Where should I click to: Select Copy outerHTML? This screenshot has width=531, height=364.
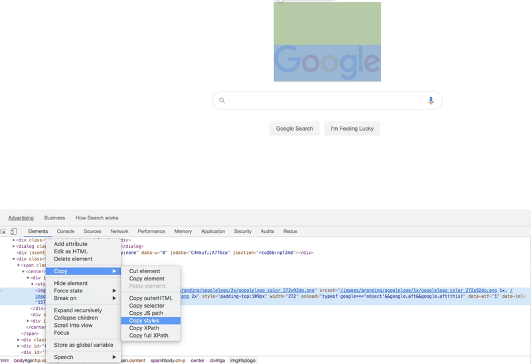click(151, 298)
